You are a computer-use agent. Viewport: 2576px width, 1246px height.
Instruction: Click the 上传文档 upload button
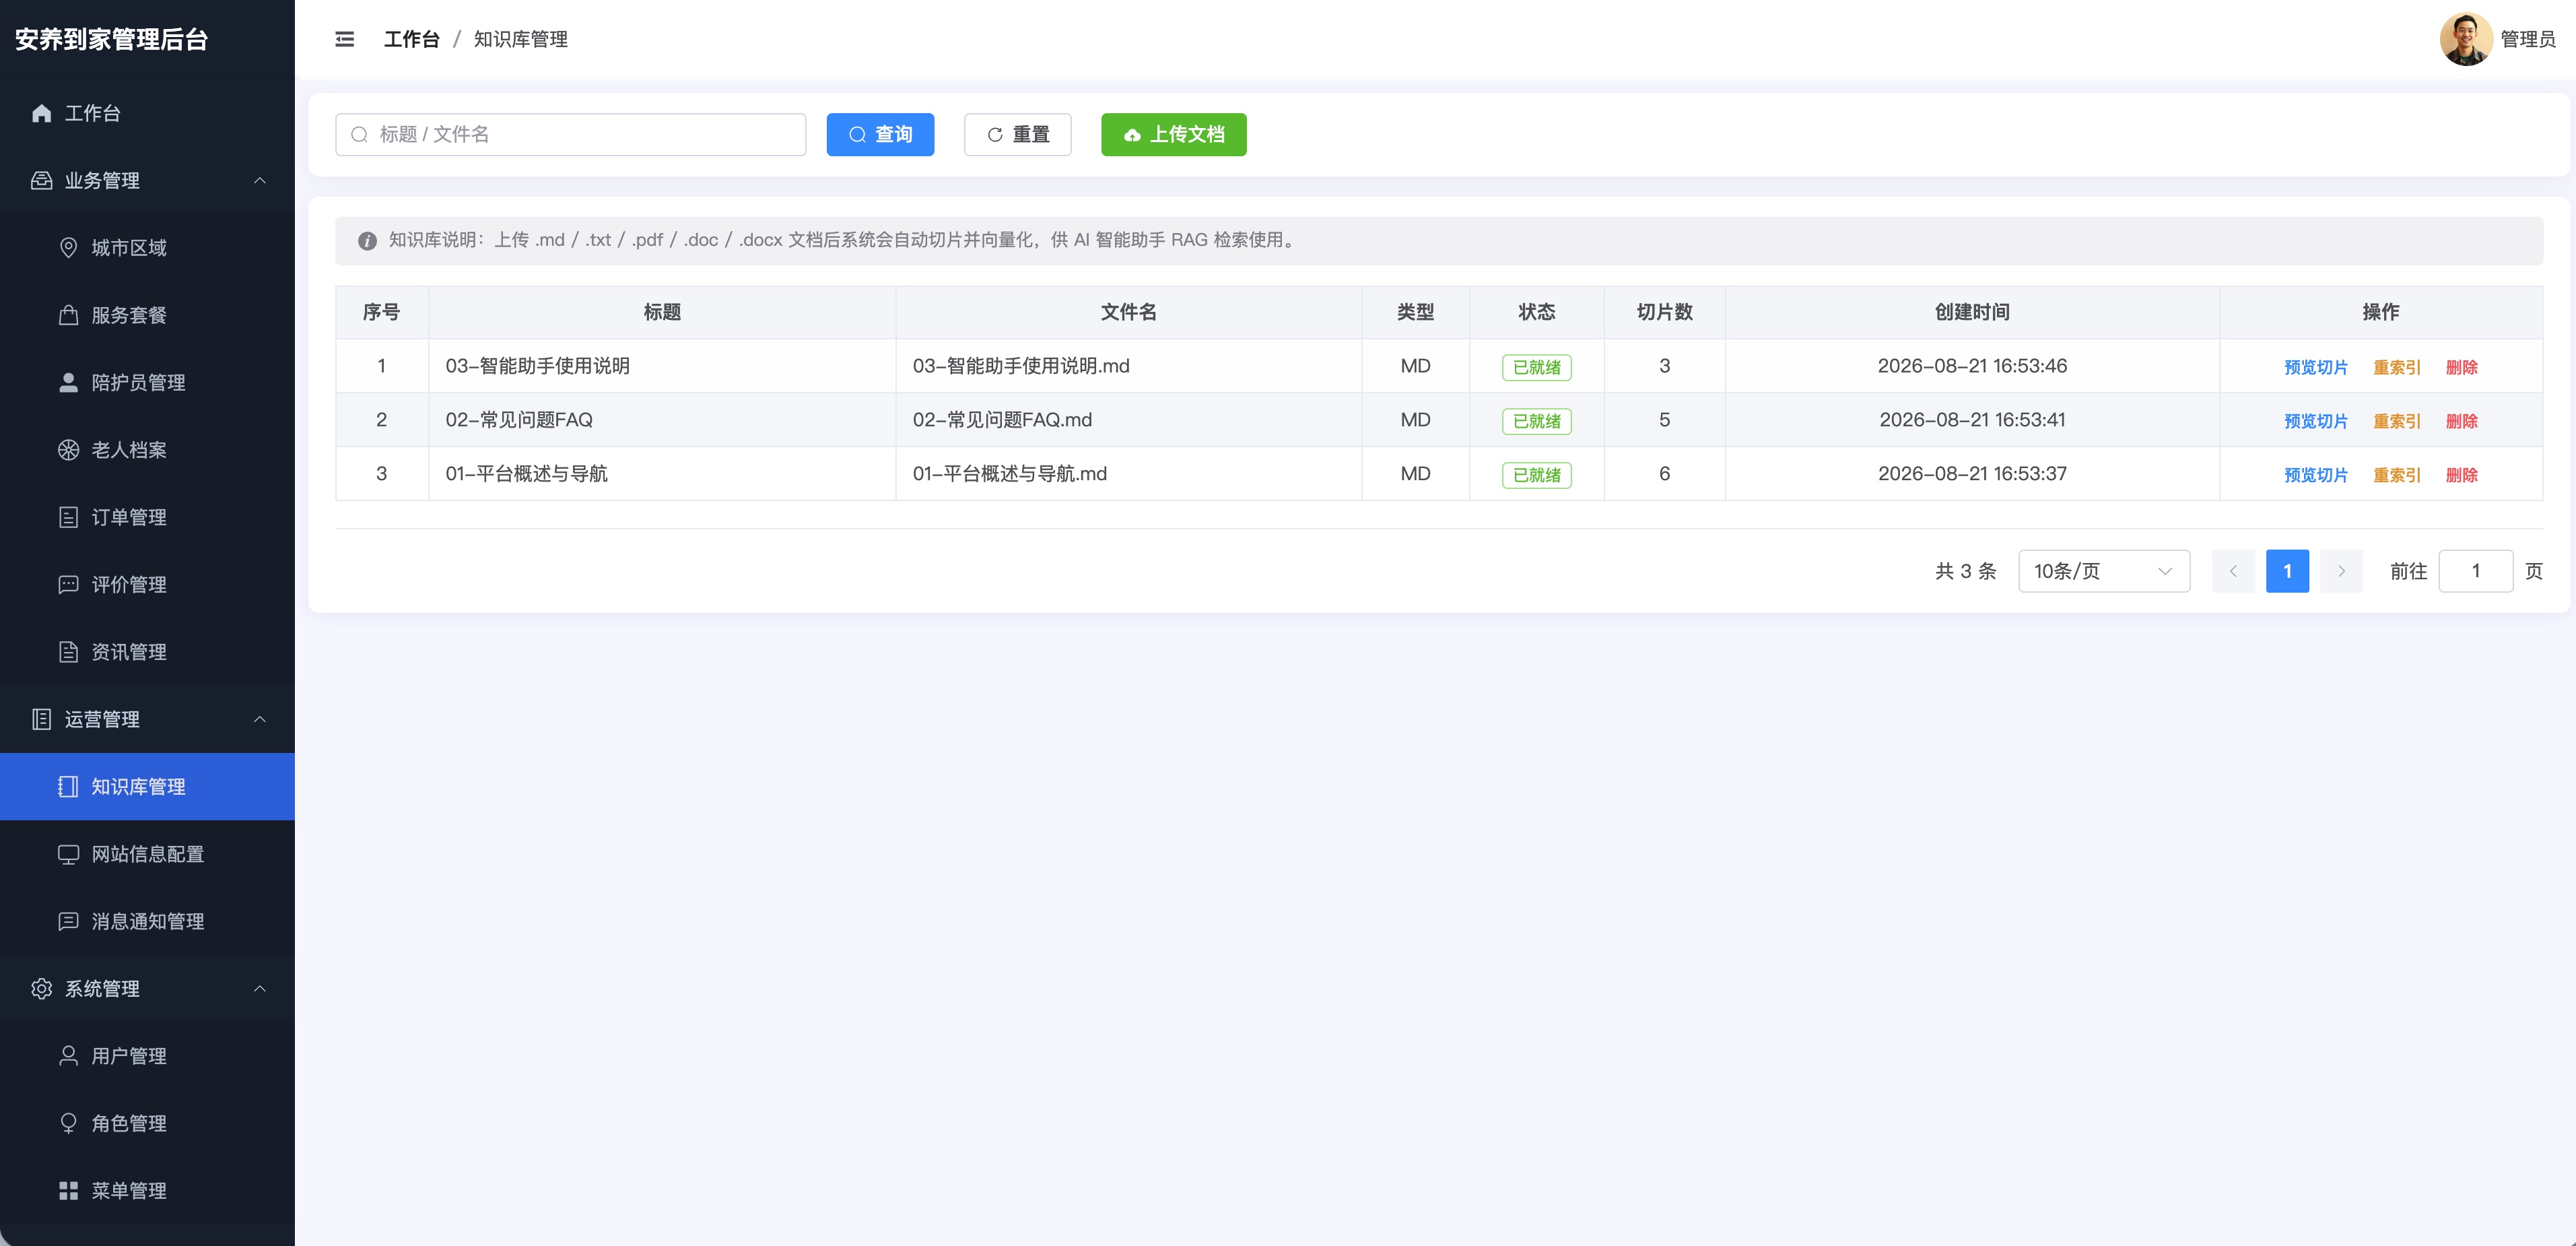(x=1173, y=134)
